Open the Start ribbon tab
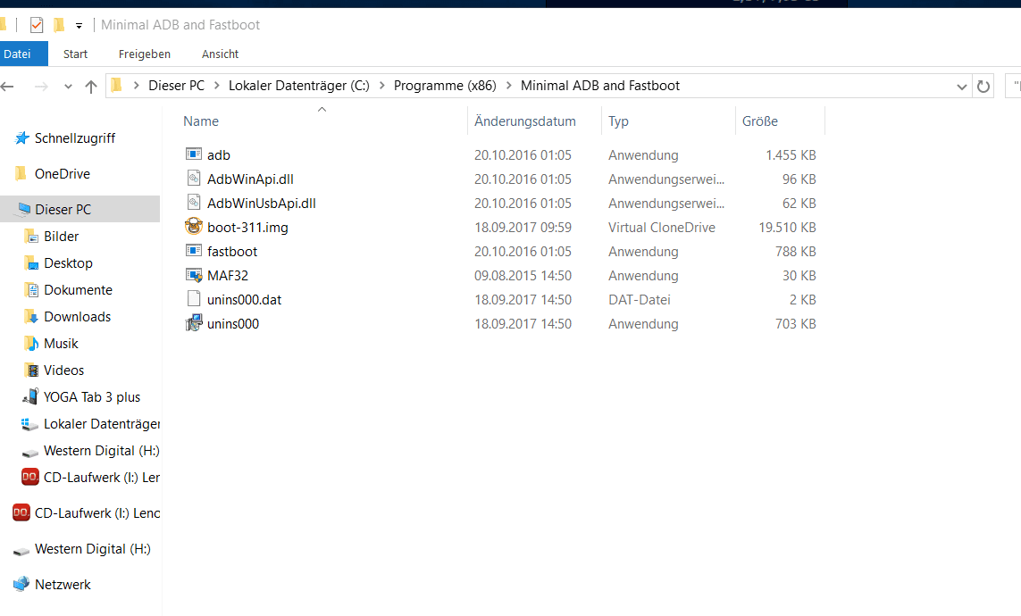 pos(76,54)
